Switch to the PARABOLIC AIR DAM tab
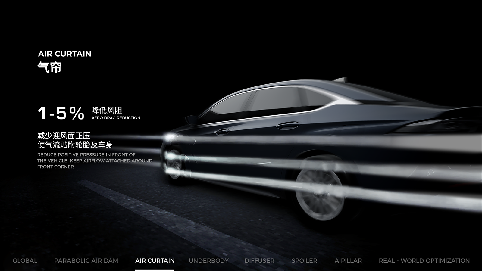 pyautogui.click(x=86, y=261)
